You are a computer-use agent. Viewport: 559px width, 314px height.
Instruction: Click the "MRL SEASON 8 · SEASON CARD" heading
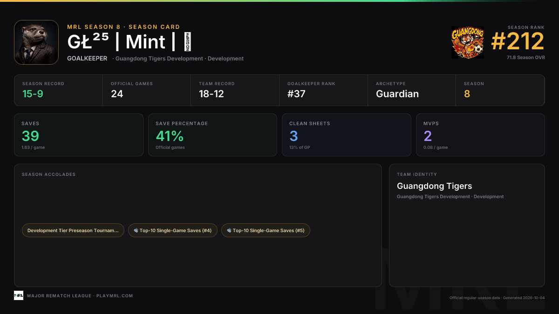tap(123, 27)
